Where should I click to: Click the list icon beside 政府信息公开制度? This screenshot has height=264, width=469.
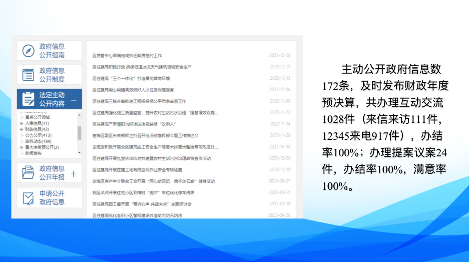(x=28, y=75)
